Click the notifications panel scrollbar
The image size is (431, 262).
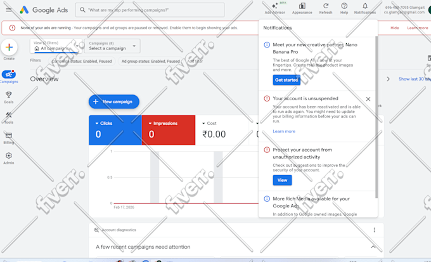(x=376, y=117)
